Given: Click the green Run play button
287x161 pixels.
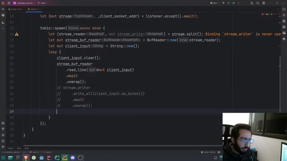Looking at the screenshot, I should tap(228, 3).
